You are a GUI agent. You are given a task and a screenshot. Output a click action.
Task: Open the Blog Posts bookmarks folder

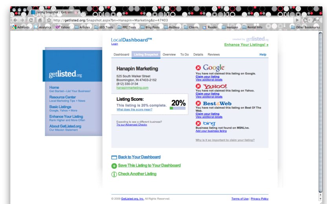tap(150, 27)
